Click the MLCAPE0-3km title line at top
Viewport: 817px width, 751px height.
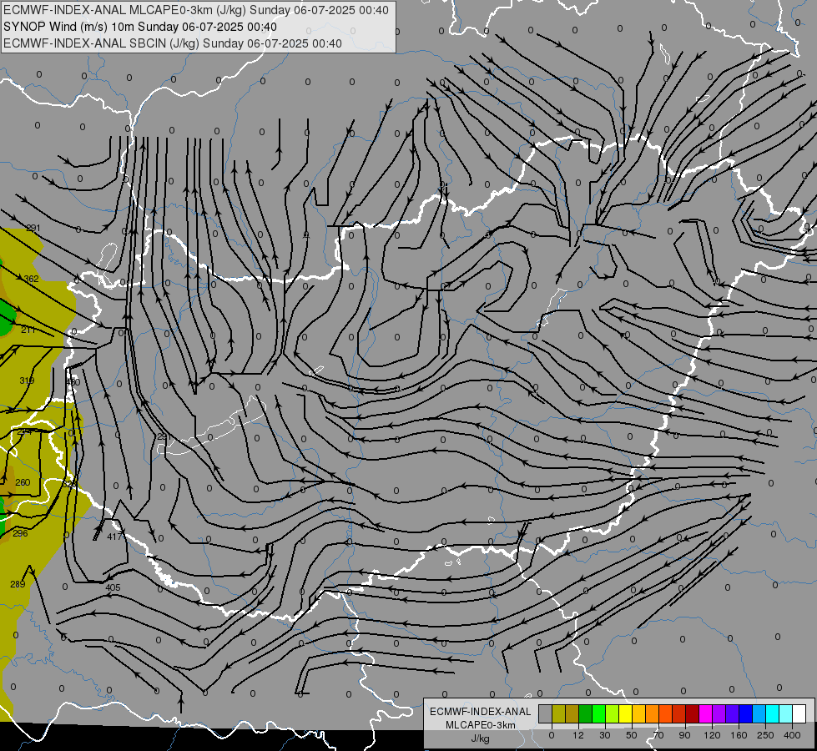[196, 10]
